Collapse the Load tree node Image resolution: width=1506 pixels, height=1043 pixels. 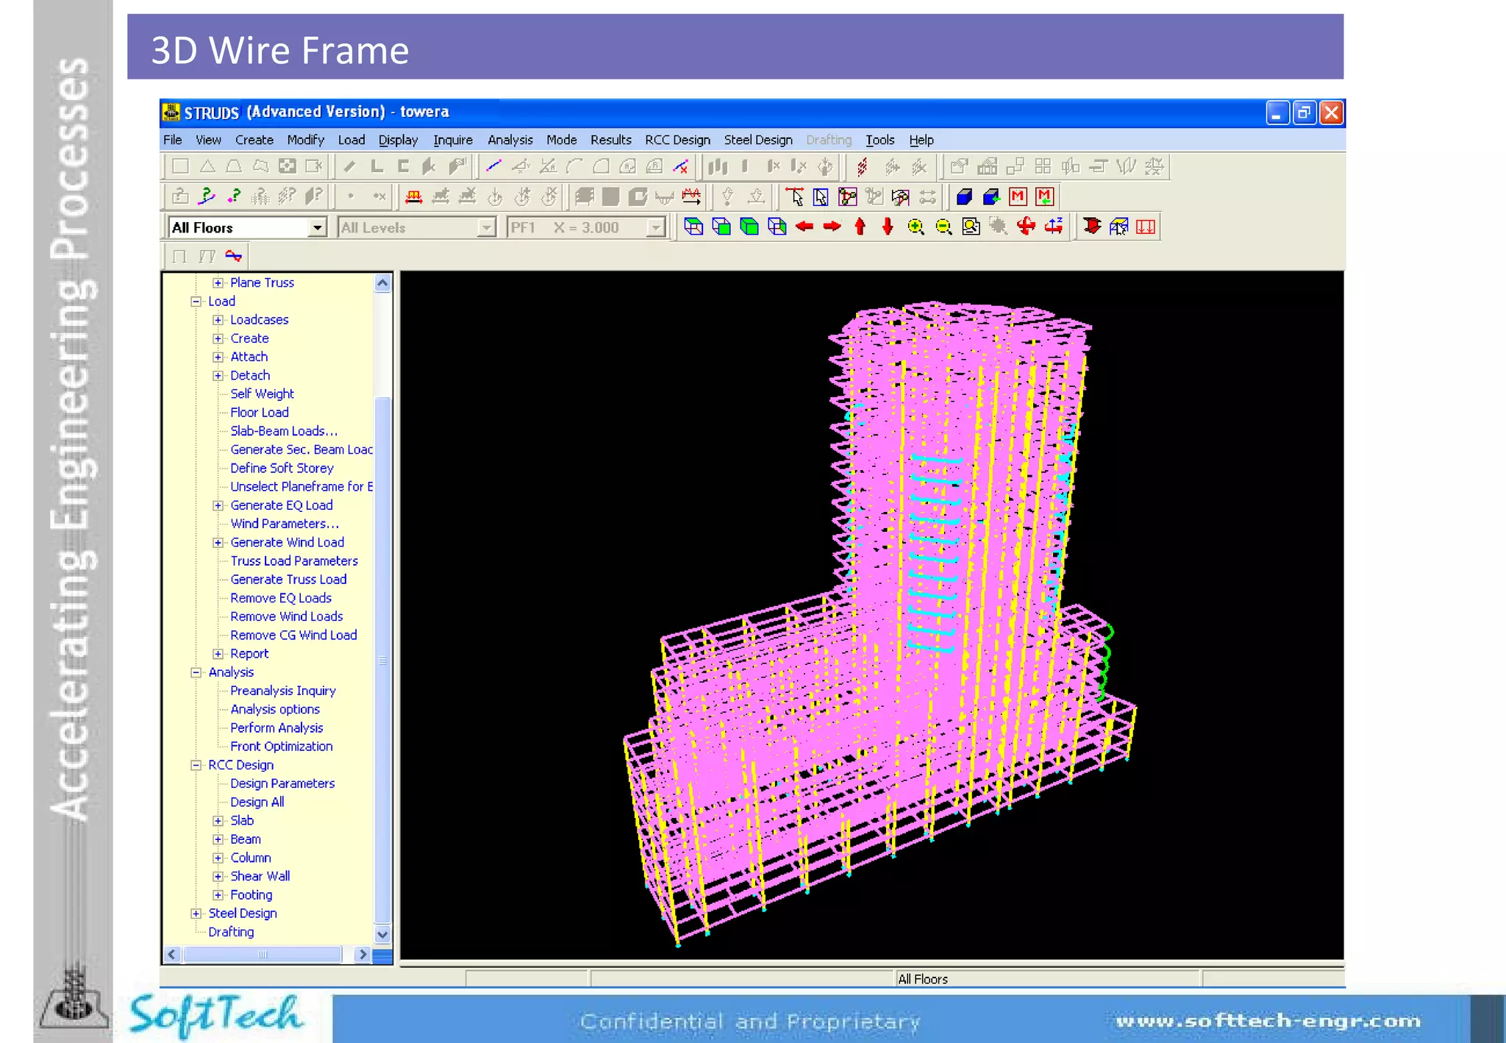(196, 301)
